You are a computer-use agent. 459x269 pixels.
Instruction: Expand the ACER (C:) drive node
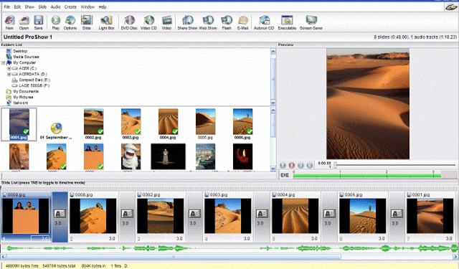9,68
